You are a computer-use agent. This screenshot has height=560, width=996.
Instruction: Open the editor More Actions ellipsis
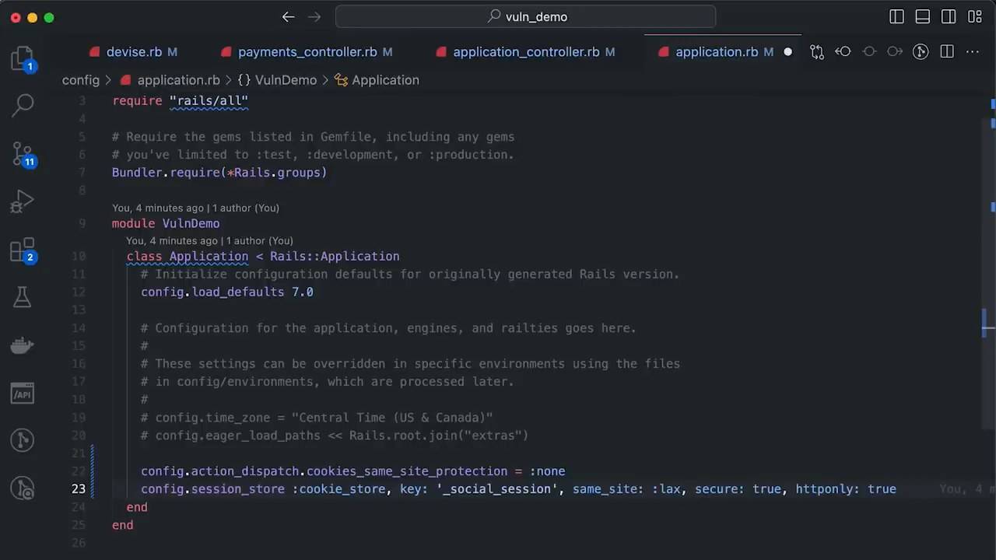973,52
